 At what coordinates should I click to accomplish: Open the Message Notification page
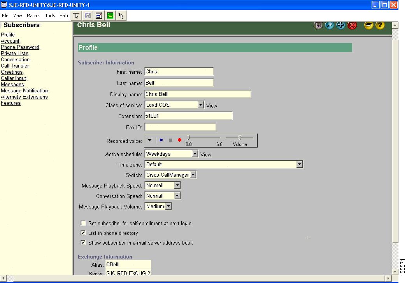pos(24,90)
